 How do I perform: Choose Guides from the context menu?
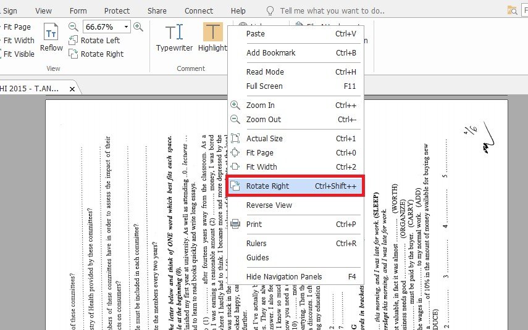point(296,258)
